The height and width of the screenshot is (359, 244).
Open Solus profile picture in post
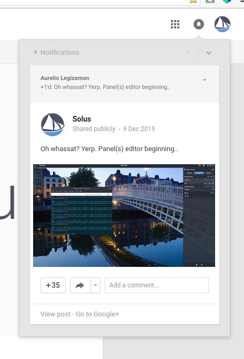[x=53, y=125]
